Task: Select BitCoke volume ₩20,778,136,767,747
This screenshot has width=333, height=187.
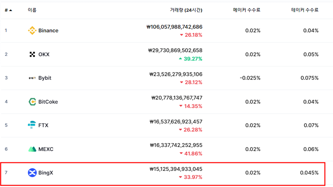Action: click(177, 98)
